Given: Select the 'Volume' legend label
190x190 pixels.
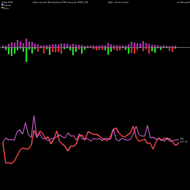Looking at the screenshot, I should pos(7,5).
